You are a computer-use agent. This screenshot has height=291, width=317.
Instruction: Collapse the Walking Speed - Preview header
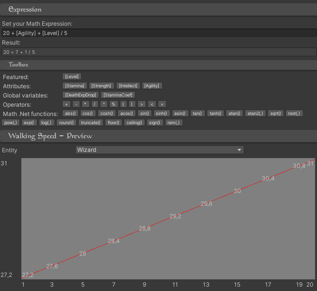(158, 136)
